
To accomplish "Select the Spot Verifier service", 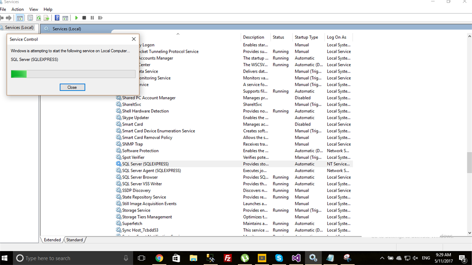I will pyautogui.click(x=234, y=157).
